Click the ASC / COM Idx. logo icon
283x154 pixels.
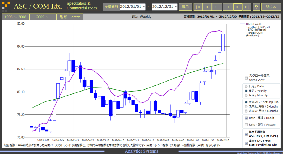[x=6, y=6]
